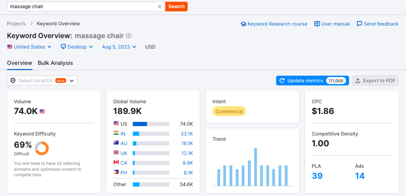Switch to the Bulk Analysis tab
This screenshot has height=196, width=406.
(x=55, y=63)
